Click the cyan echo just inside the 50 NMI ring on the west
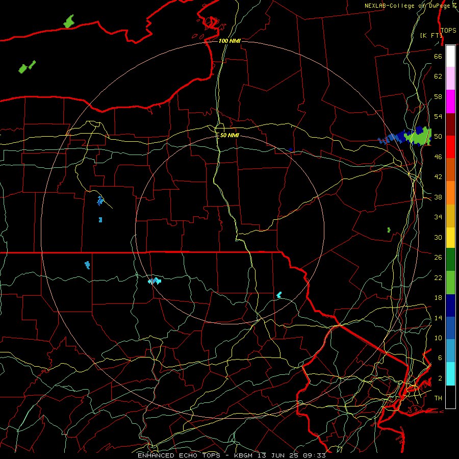The height and width of the screenshot is (459, 459). click(155, 281)
